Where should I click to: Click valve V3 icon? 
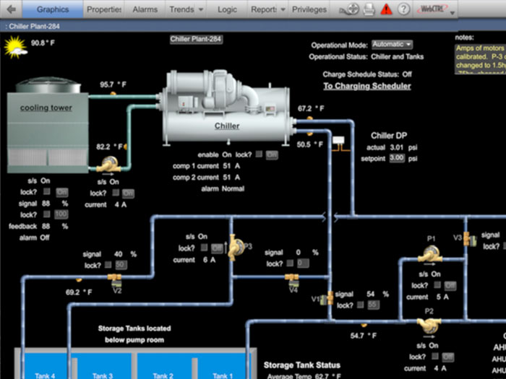pos(470,239)
